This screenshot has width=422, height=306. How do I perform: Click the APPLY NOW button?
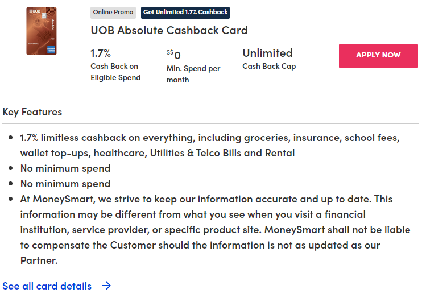click(x=378, y=56)
